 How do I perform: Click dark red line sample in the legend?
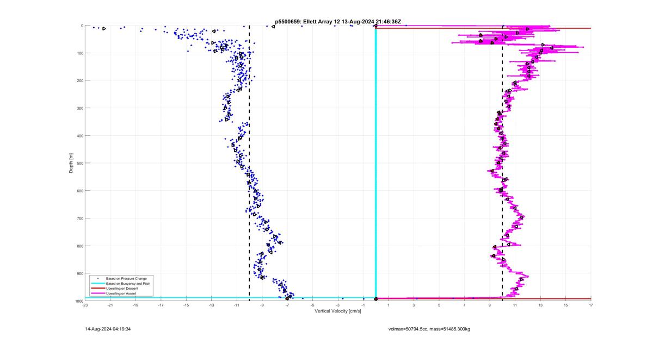(x=97, y=289)
